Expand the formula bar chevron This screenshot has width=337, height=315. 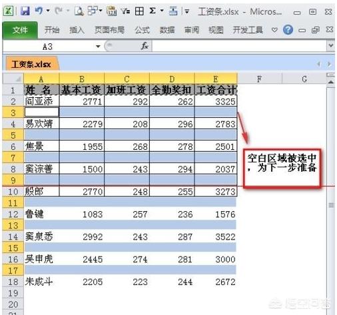[x=331, y=45]
